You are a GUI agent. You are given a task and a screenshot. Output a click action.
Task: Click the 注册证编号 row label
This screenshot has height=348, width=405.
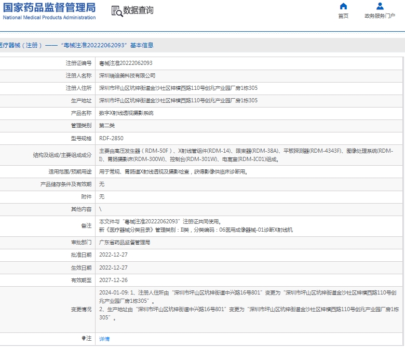pos(78,63)
